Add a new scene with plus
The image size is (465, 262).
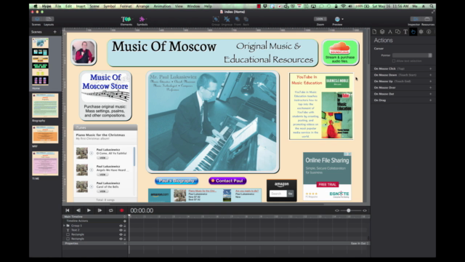[x=55, y=32]
